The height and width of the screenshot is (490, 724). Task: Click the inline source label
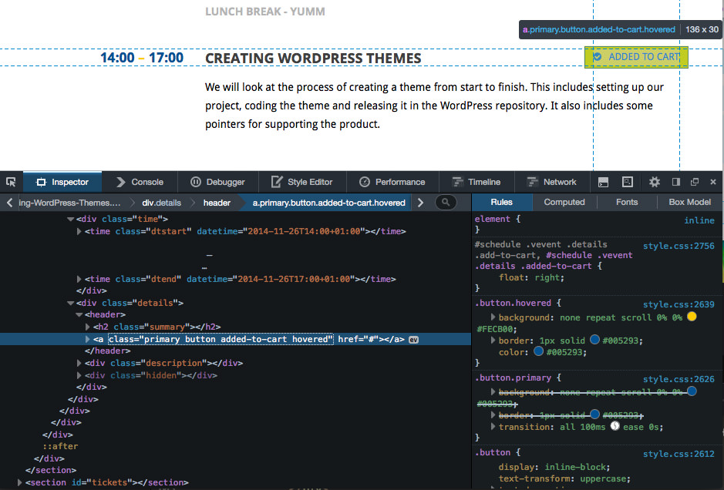(699, 220)
